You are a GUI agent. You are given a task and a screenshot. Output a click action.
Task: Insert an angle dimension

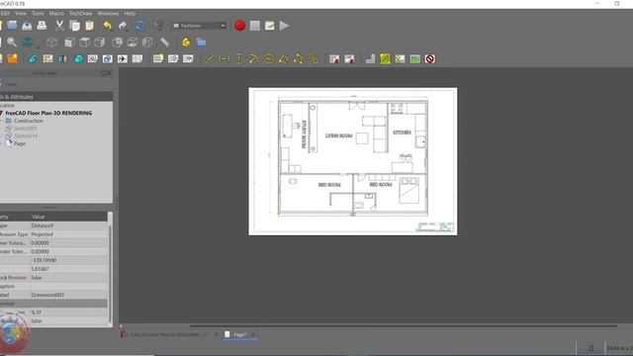coord(284,59)
